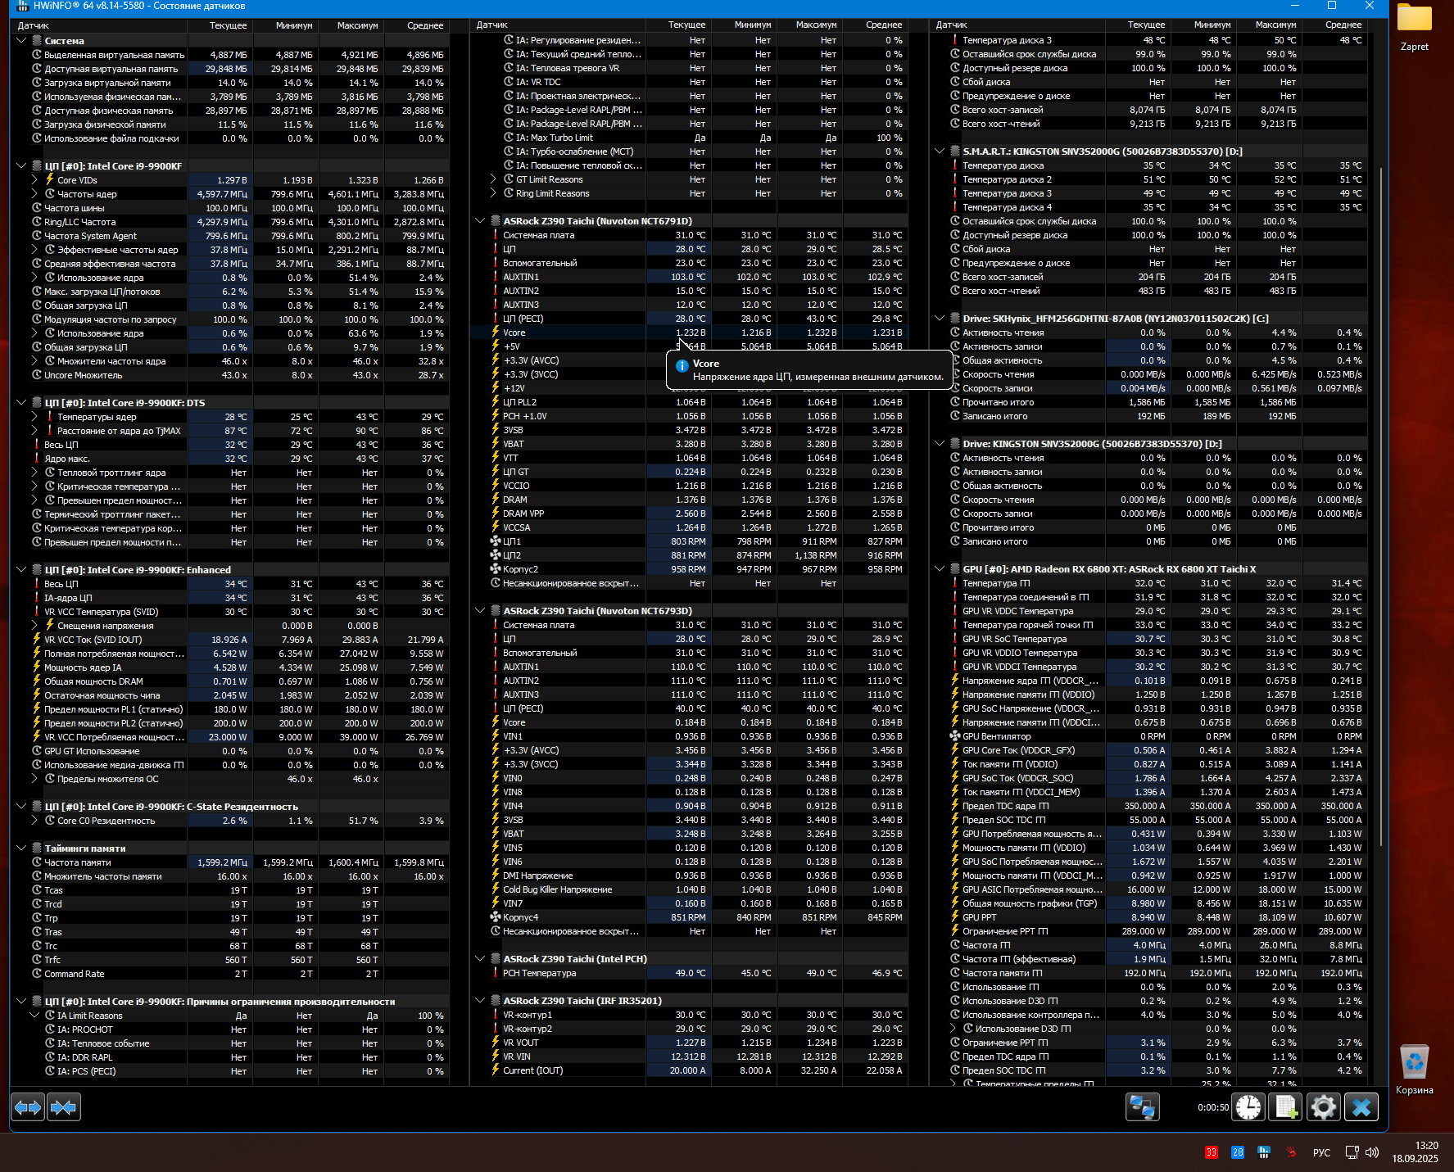The height and width of the screenshot is (1172, 1454).
Task: Click the HWiNFO icon in the title bar
Action: pyautogui.click(x=22, y=6)
